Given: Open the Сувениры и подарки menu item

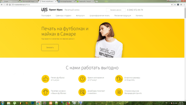Looking at the screenshot, I should point(63,15).
